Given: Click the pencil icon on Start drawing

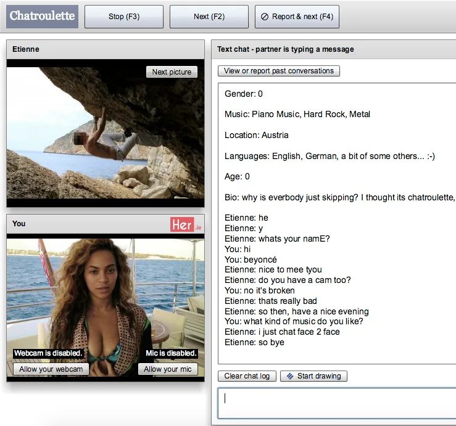Looking at the screenshot, I should (289, 376).
